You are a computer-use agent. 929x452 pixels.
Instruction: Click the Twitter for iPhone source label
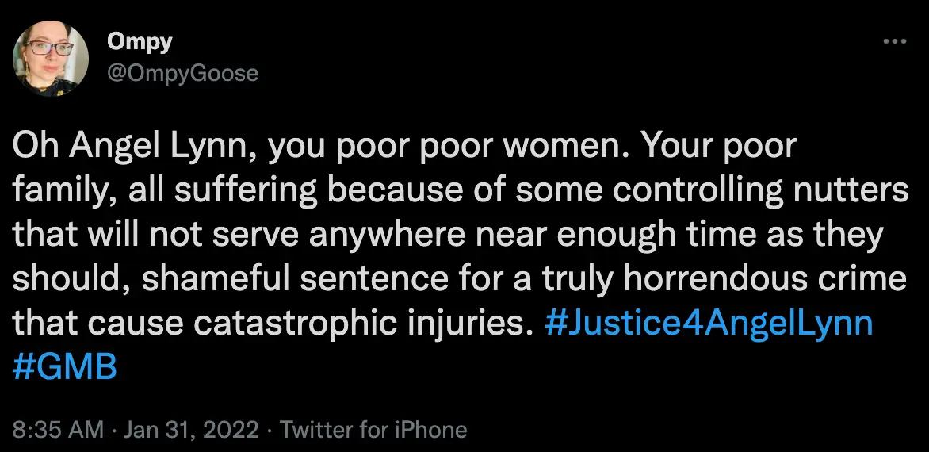(x=373, y=430)
